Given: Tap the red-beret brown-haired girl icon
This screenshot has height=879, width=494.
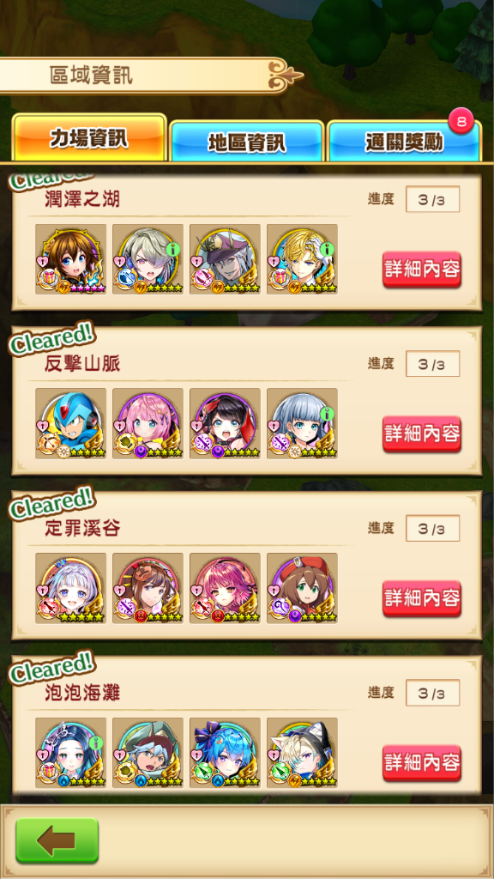Looking at the screenshot, I should (x=303, y=589).
